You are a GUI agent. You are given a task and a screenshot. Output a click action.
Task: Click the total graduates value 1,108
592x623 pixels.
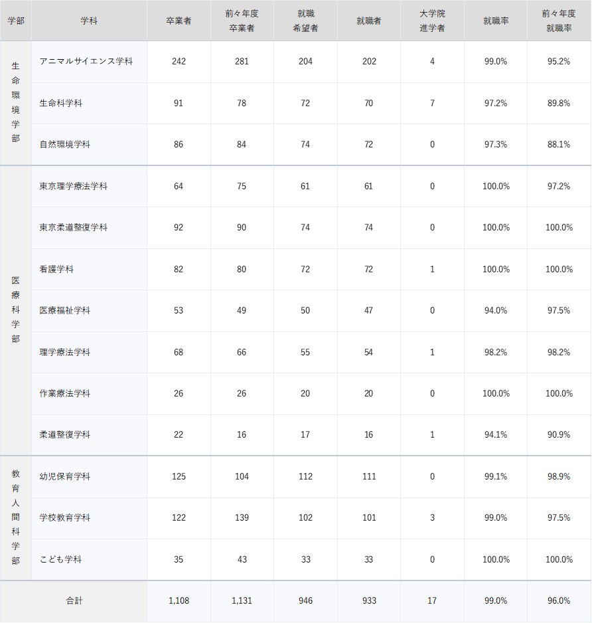pos(179,600)
